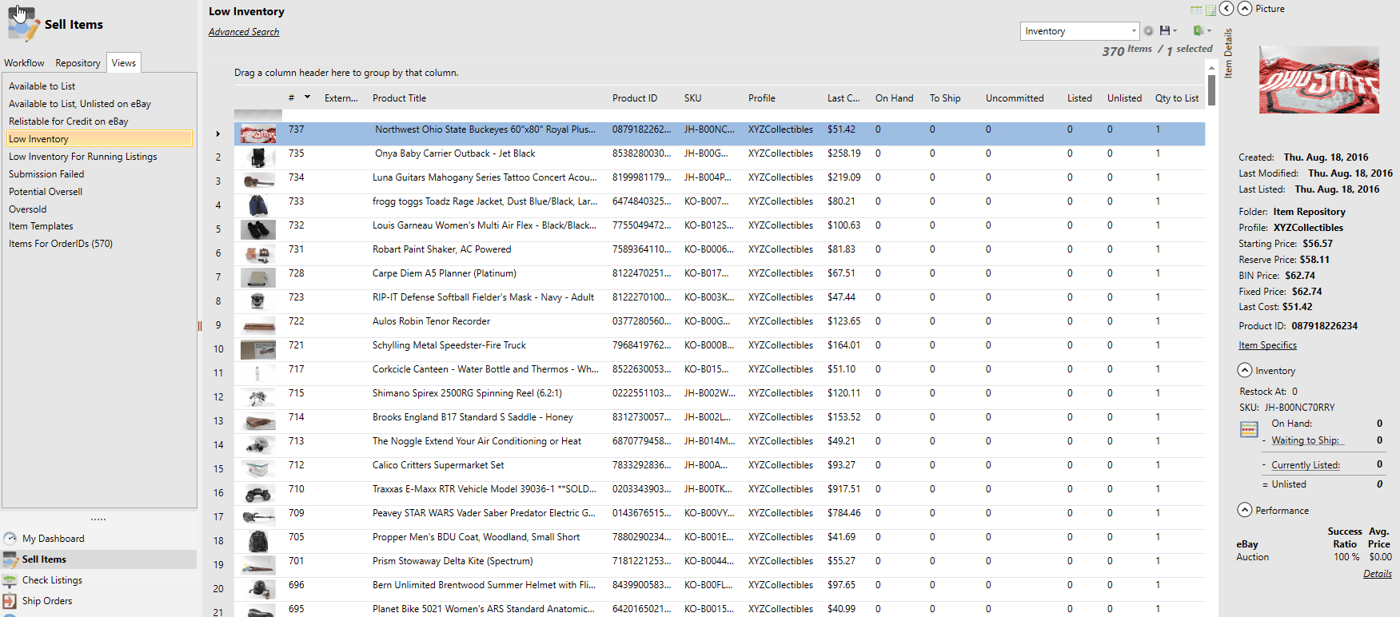Image resolution: width=1400 pixels, height=617 pixels.
Task: Click thumbnail of Luna Guitars row
Action: coord(258,181)
